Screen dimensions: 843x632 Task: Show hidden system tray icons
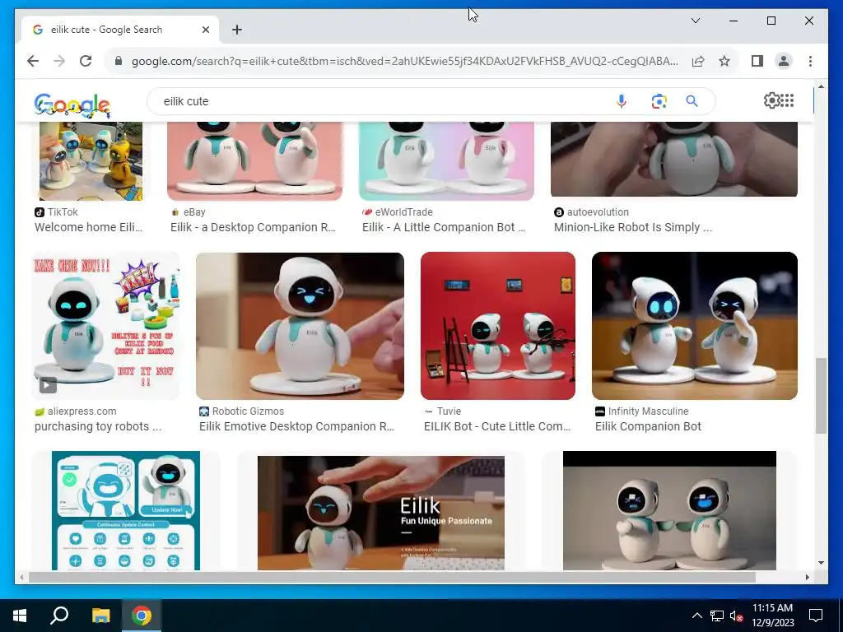(x=696, y=616)
